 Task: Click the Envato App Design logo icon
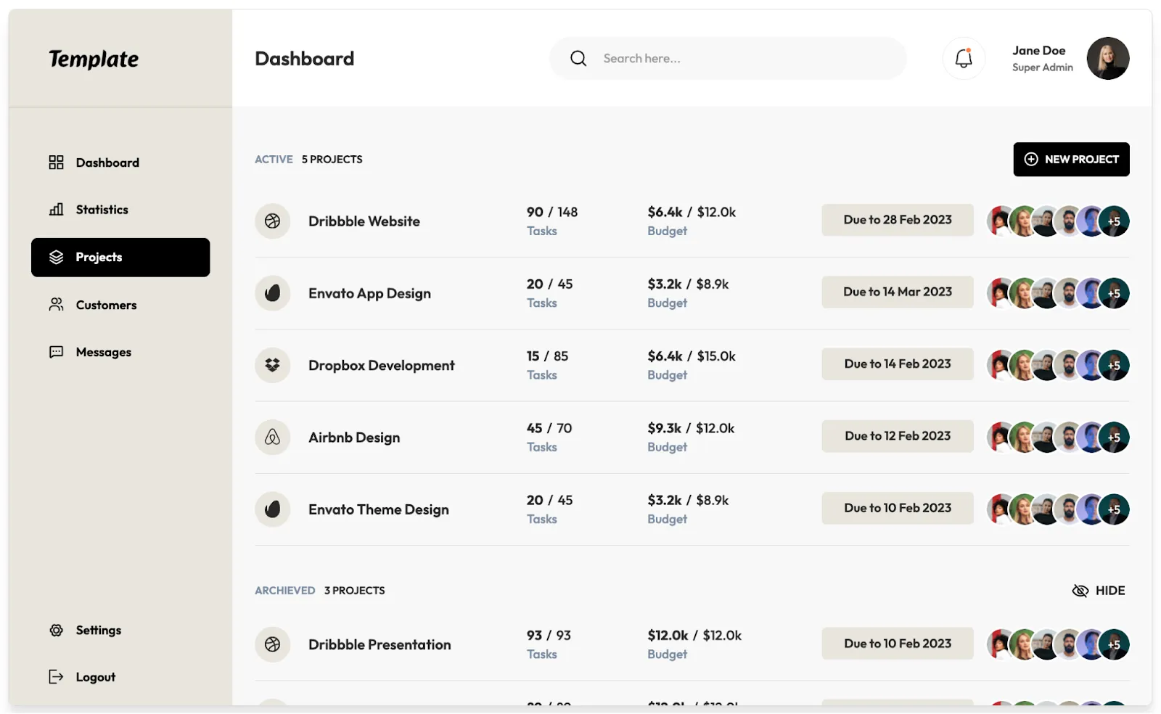click(272, 293)
